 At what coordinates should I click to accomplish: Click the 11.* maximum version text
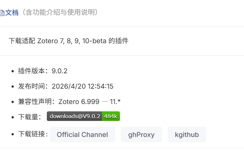tap(115, 102)
